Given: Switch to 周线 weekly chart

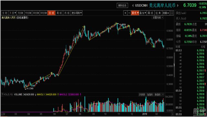Looking at the screenshot, I should [x=59, y=13].
